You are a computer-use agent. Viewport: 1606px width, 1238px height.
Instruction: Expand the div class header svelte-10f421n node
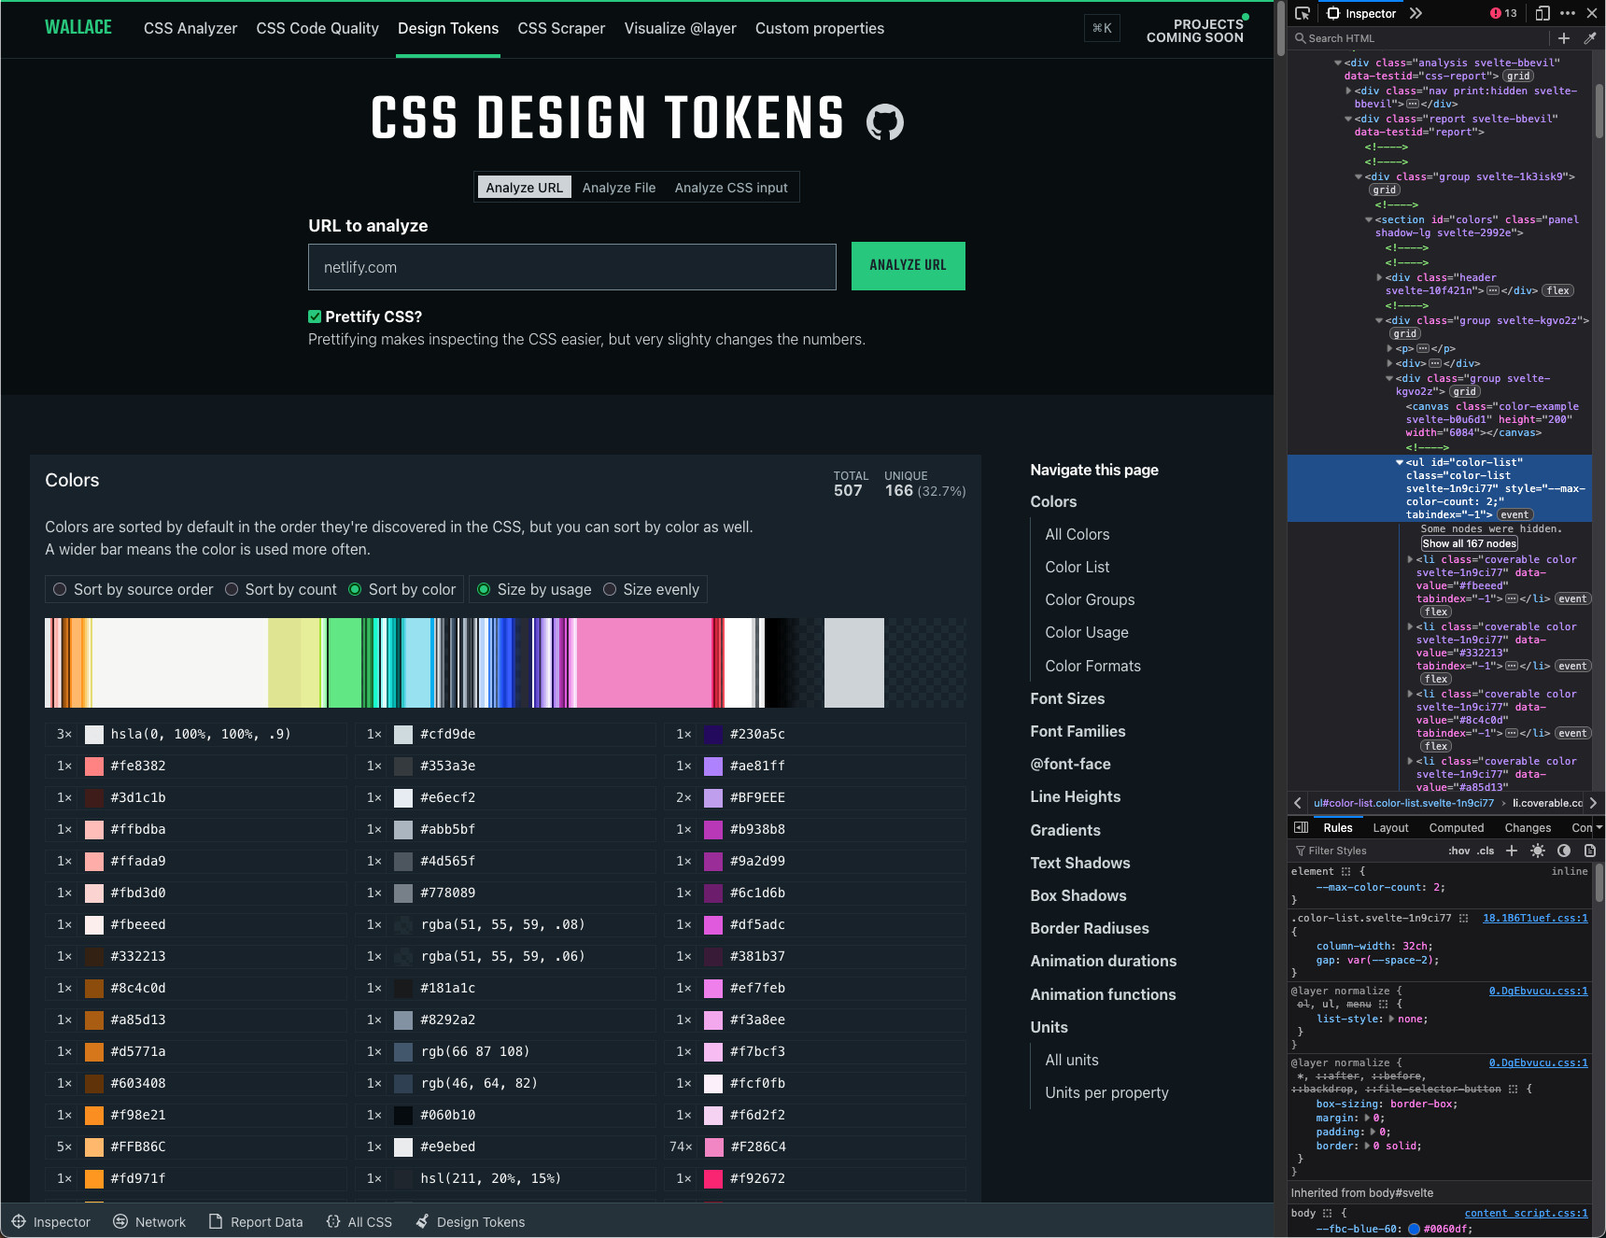pos(1379,278)
